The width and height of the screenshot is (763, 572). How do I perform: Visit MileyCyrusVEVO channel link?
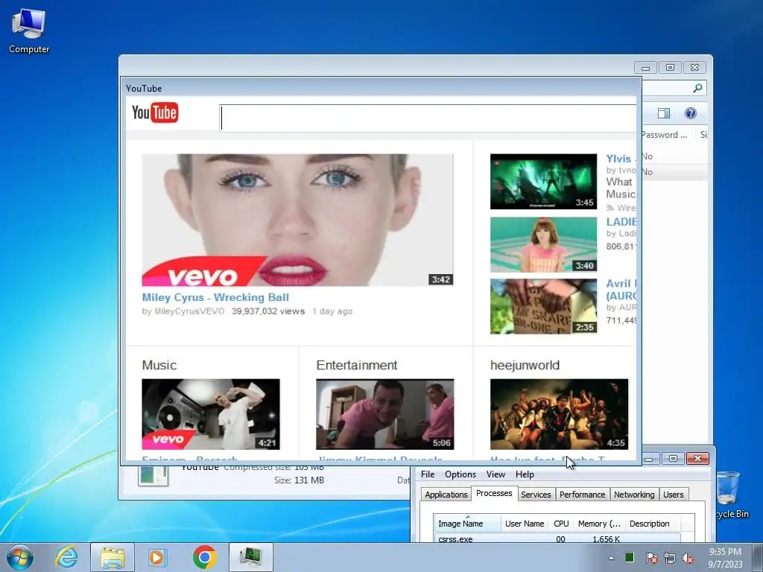point(189,311)
